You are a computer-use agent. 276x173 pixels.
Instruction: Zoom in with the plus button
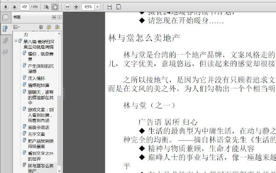(76, 7)
